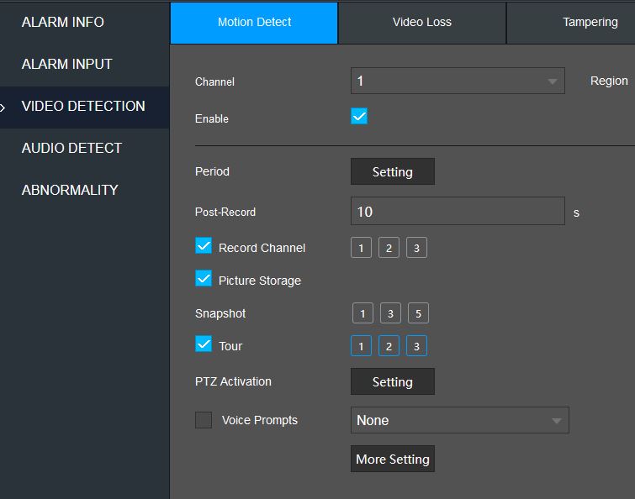Open the PTZ Activation Setting button
This screenshot has width=635, height=499.
pos(393,381)
